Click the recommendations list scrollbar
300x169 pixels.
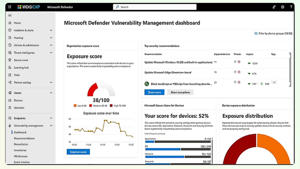290,70
